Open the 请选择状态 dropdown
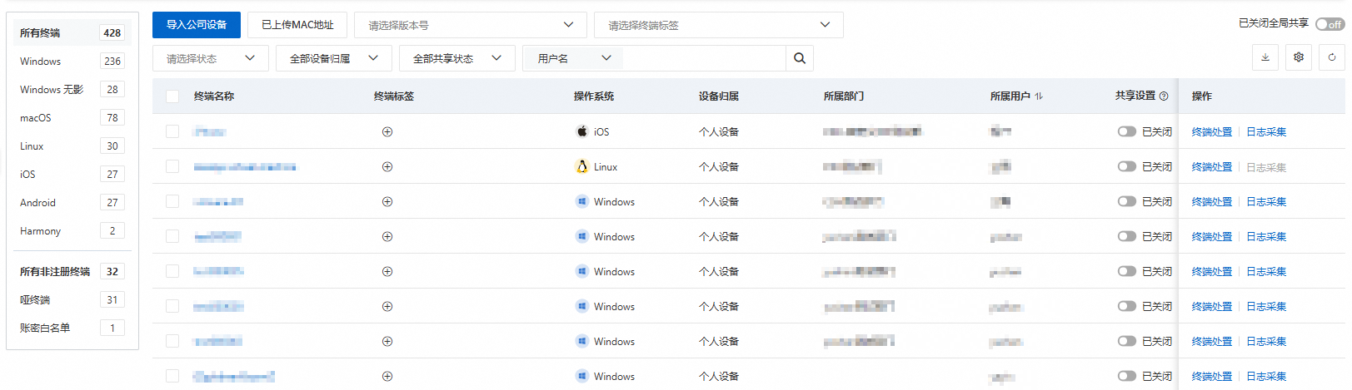Viewport: 1352px width, 390px height. pyautogui.click(x=211, y=58)
